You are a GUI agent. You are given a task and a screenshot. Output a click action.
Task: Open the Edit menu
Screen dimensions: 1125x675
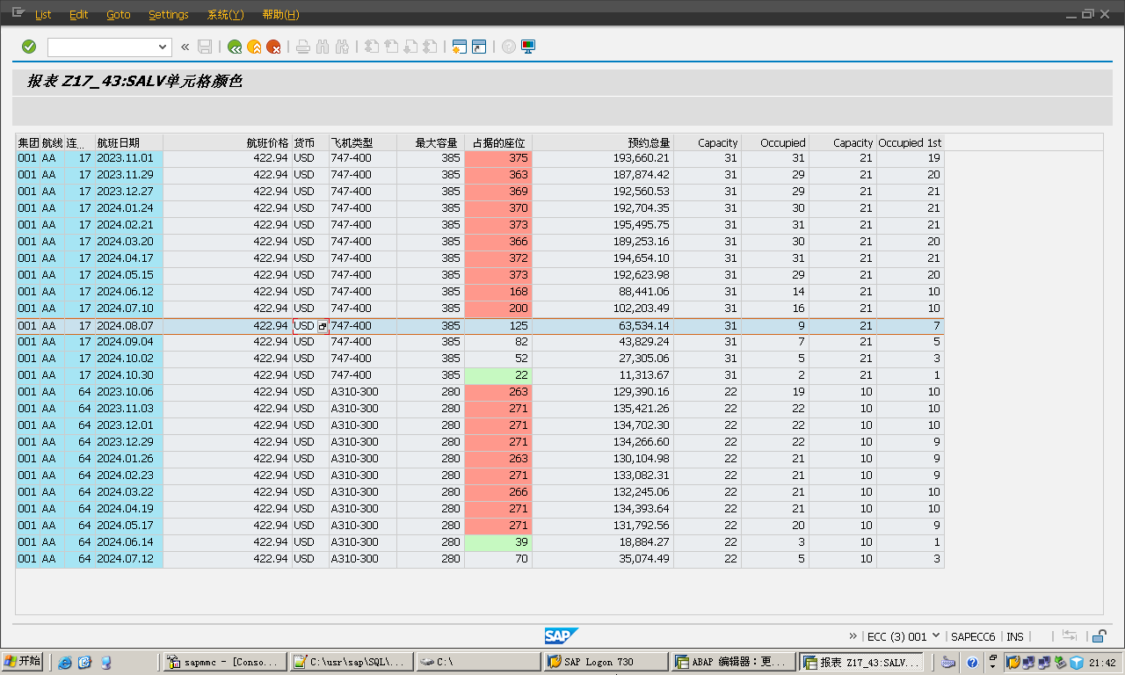[x=78, y=15]
